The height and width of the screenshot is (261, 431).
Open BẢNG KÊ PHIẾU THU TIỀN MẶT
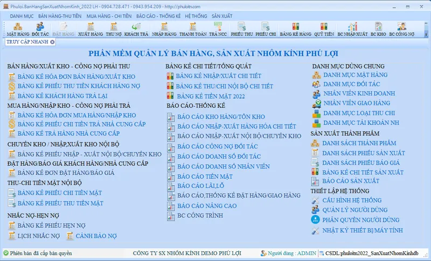(60, 203)
